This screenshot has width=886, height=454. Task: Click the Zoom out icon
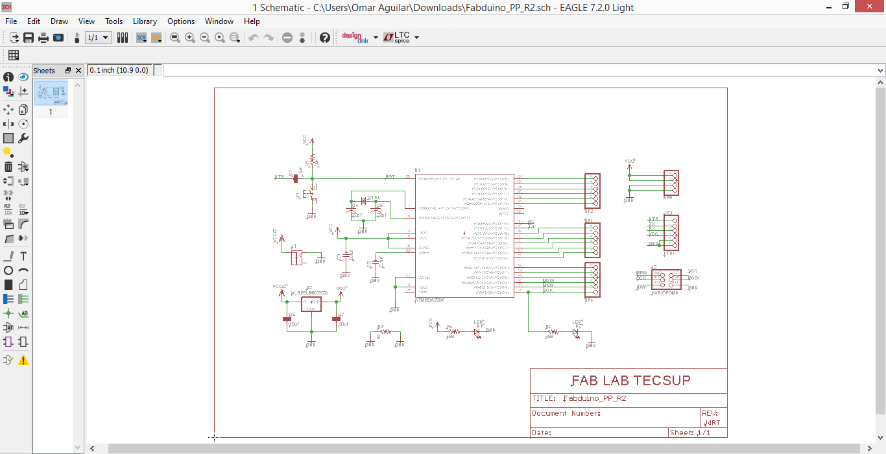coord(205,38)
